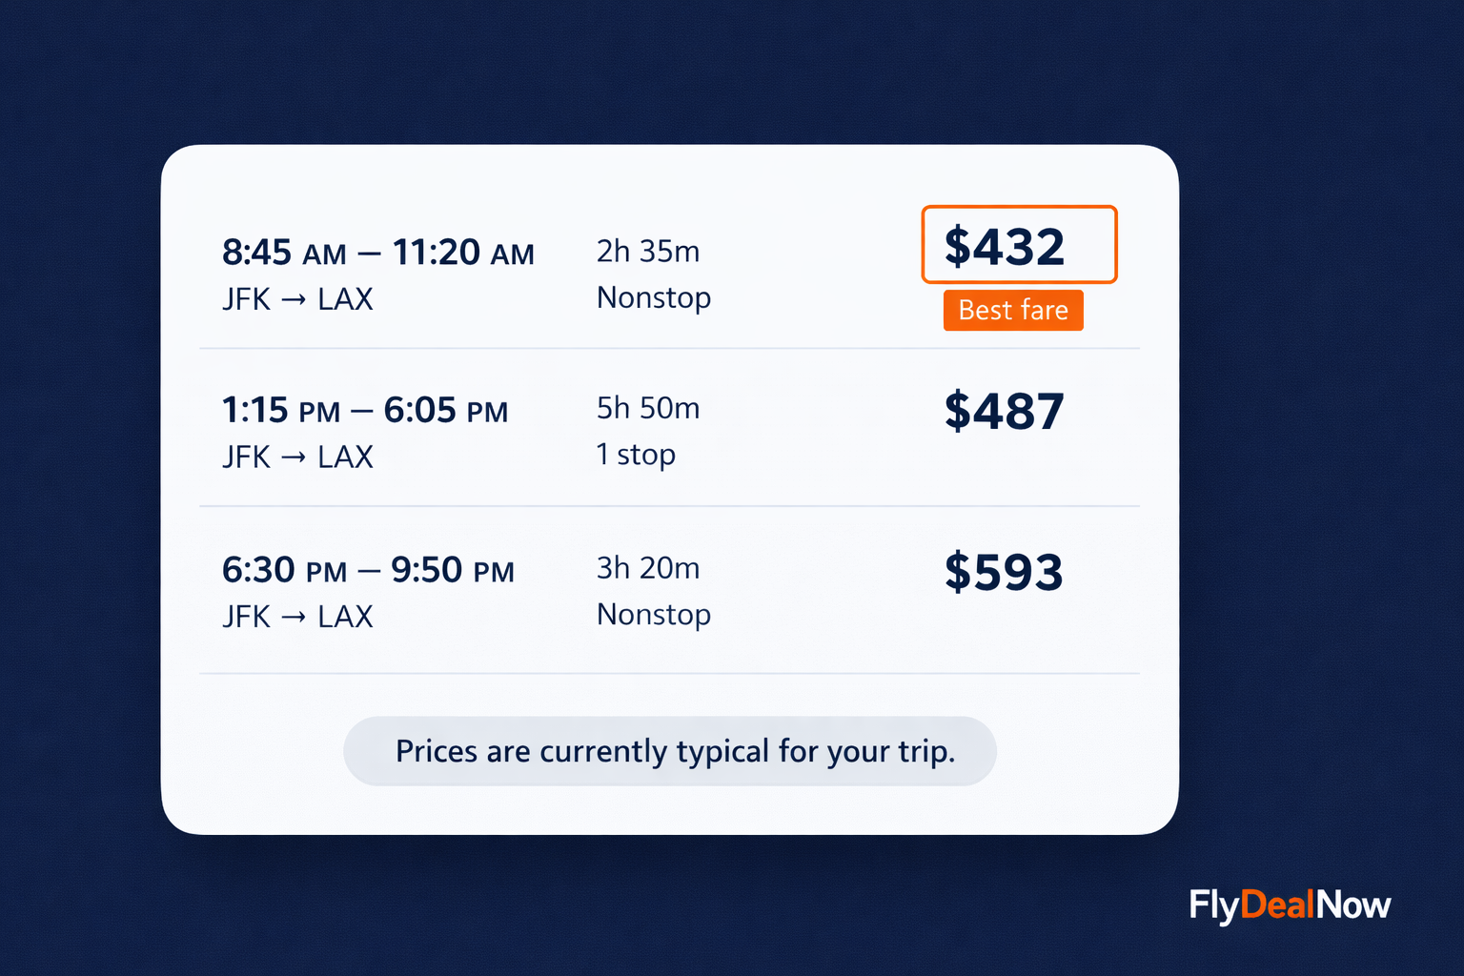Click the 3h 20m duration text
Image resolution: width=1464 pixels, height=976 pixels.
pyautogui.click(x=648, y=568)
